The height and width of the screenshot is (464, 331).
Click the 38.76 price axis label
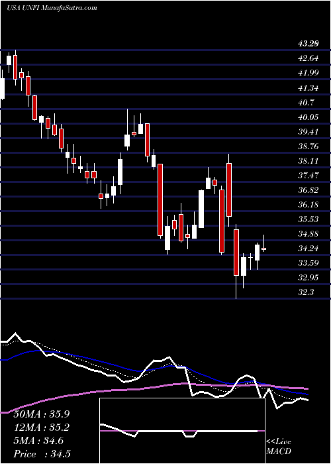coord(308,146)
